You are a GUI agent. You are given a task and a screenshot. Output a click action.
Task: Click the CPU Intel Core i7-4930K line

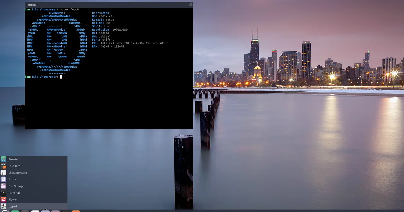(130, 43)
